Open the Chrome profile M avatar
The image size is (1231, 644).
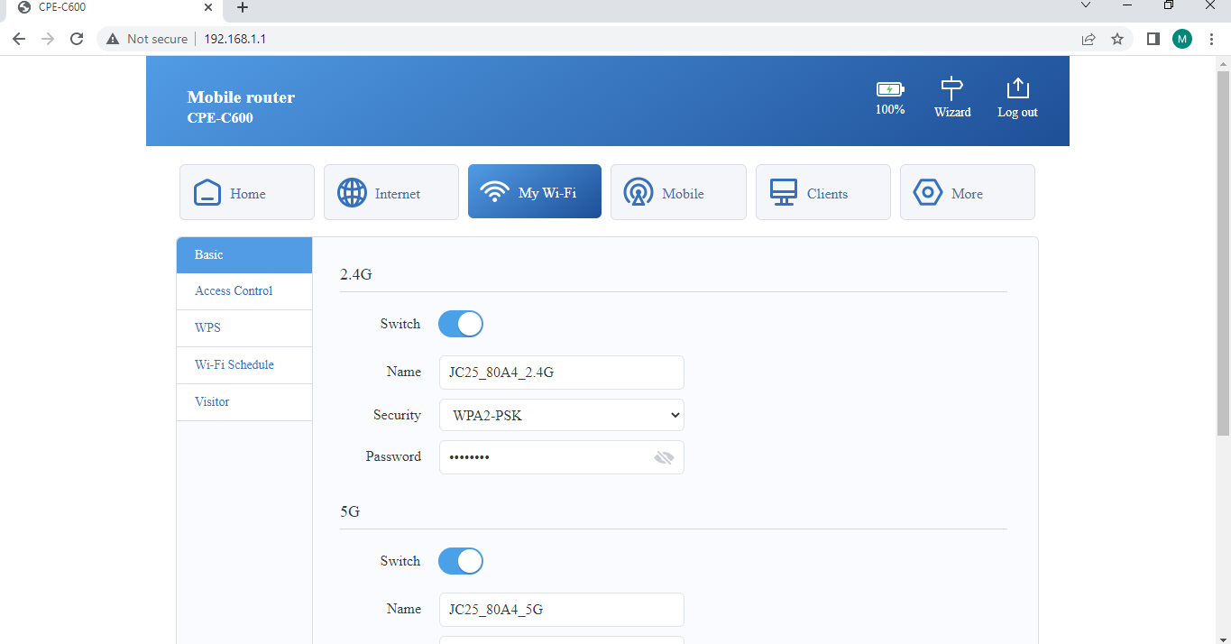(1182, 39)
